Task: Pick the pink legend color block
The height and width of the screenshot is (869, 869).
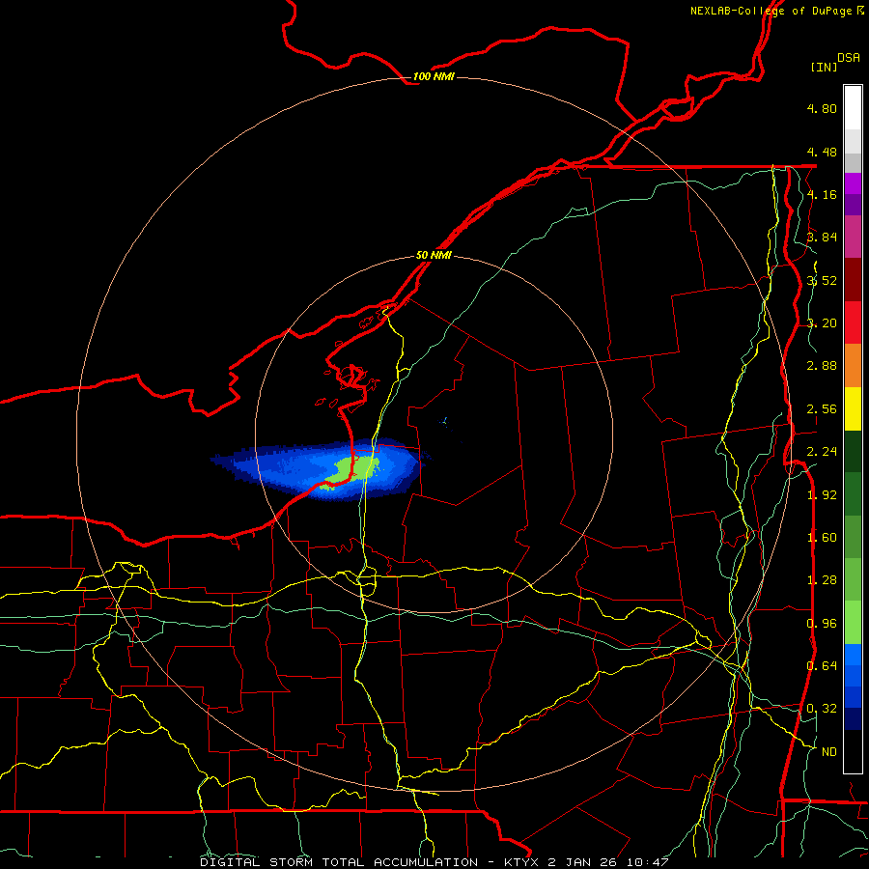Action: click(853, 237)
